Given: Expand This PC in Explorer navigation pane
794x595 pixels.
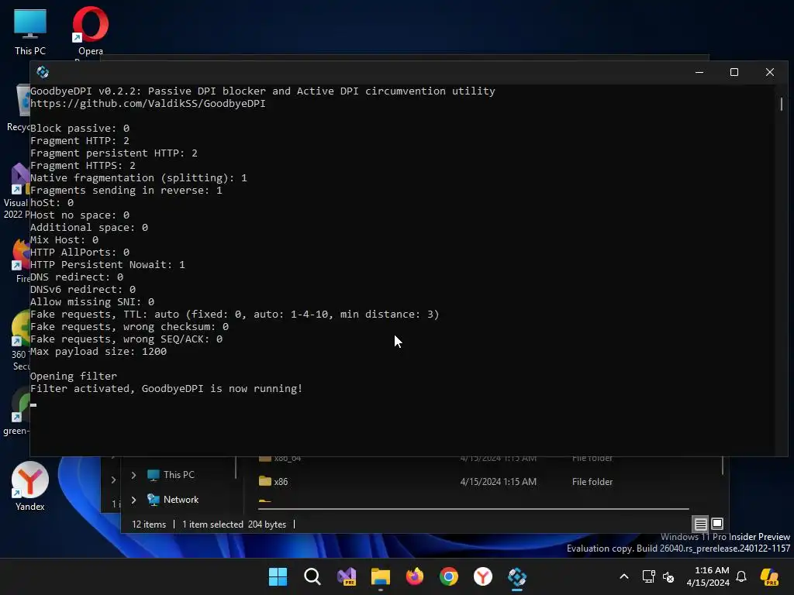Looking at the screenshot, I should tap(133, 475).
